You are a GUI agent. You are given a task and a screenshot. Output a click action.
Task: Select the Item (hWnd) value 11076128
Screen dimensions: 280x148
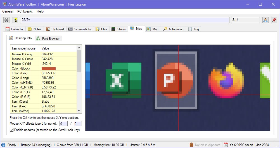pyautogui.click(x=48, y=111)
